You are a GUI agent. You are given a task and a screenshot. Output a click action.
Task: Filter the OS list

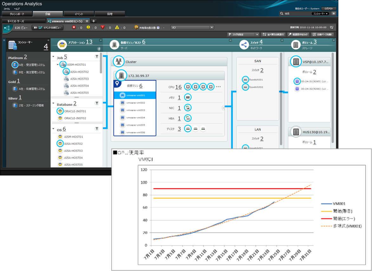tap(97, 129)
